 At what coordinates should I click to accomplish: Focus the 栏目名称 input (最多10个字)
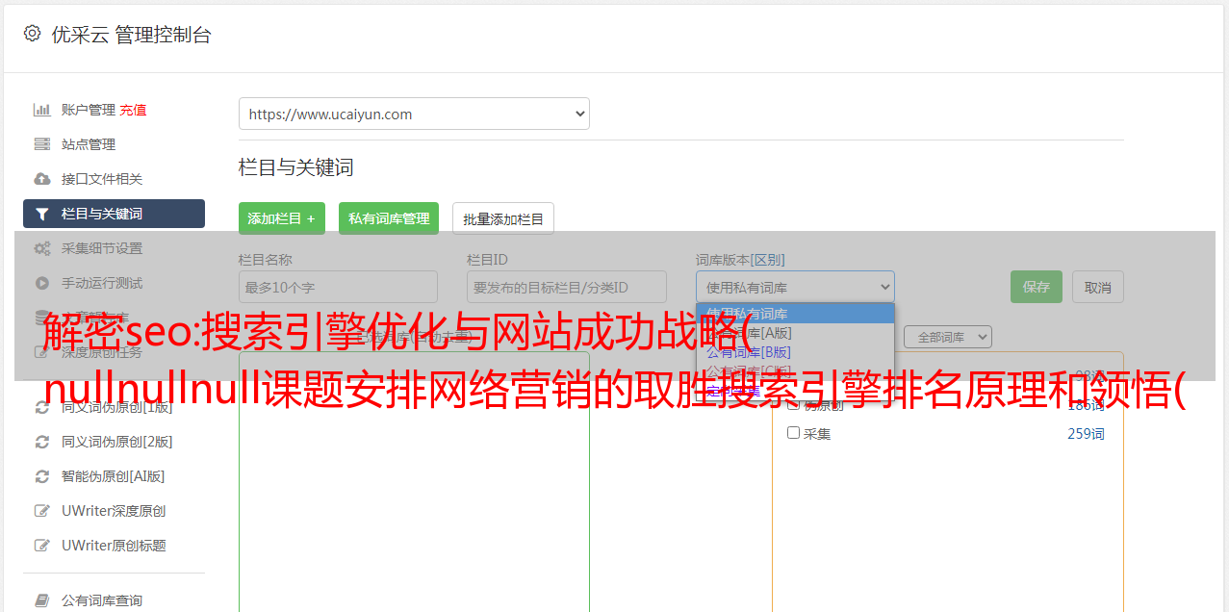[338, 287]
